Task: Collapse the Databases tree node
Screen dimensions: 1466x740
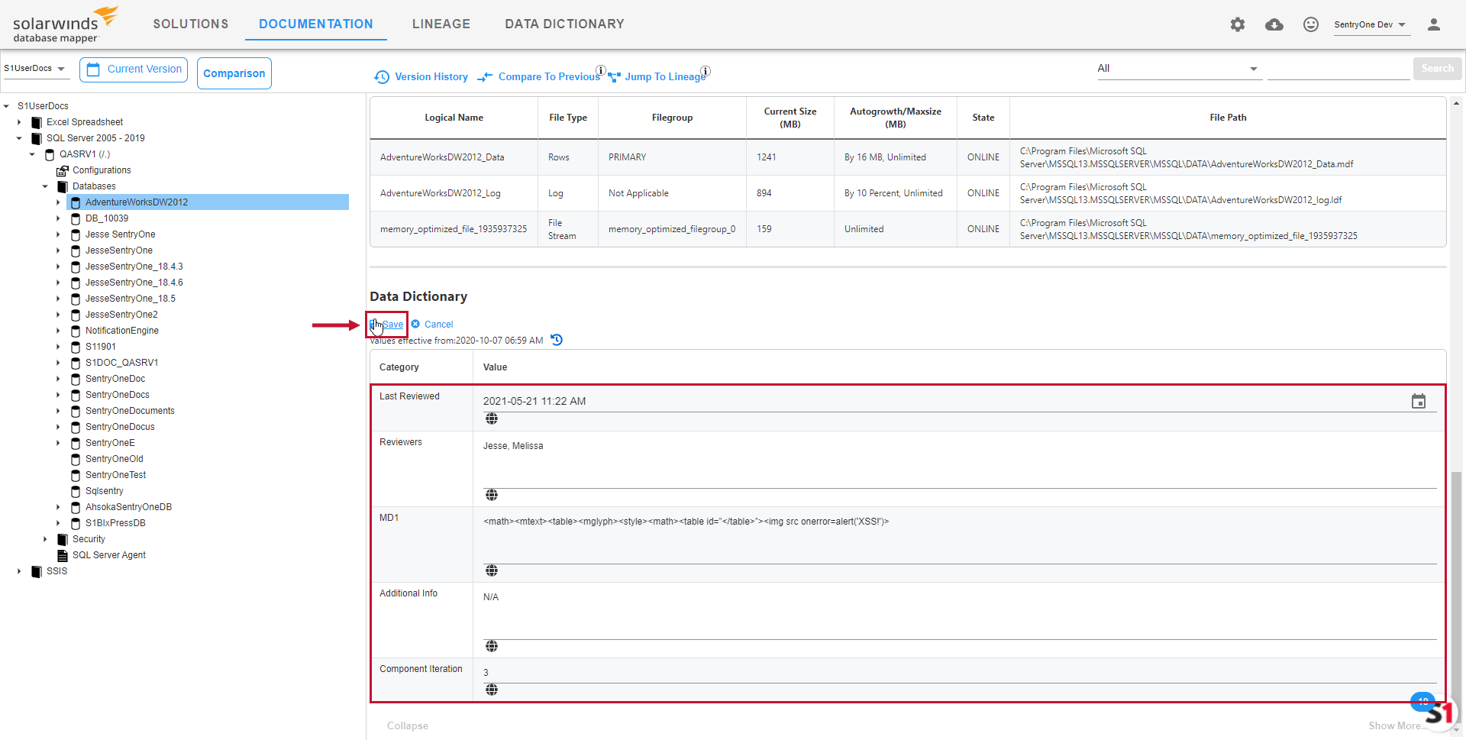Action: coord(45,186)
